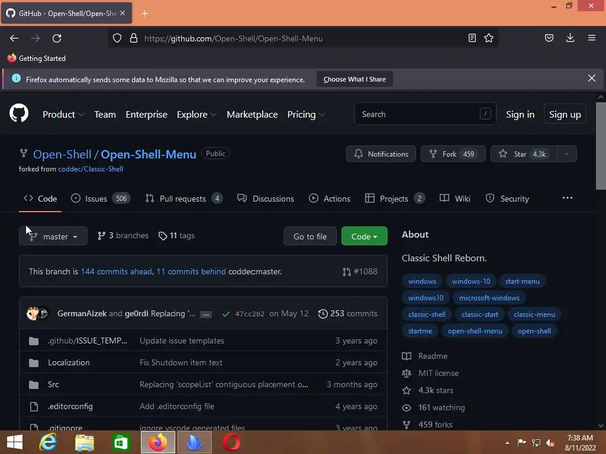Click the Fork button
This screenshot has height=454, width=606.
click(453, 154)
